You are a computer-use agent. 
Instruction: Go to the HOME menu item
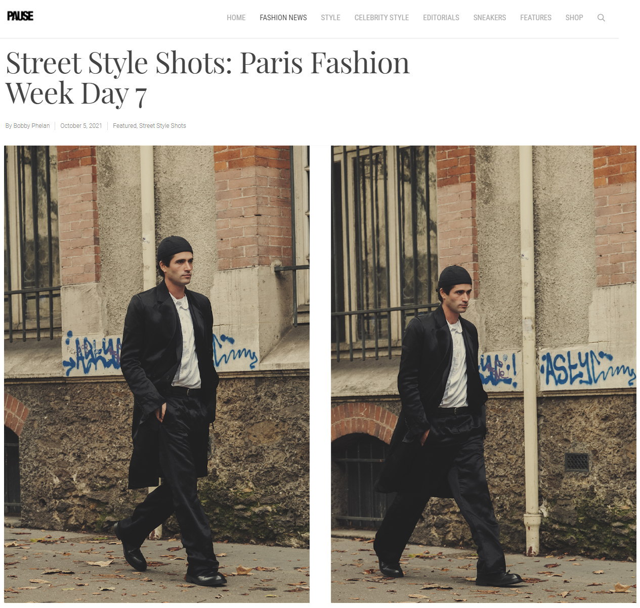[236, 18]
